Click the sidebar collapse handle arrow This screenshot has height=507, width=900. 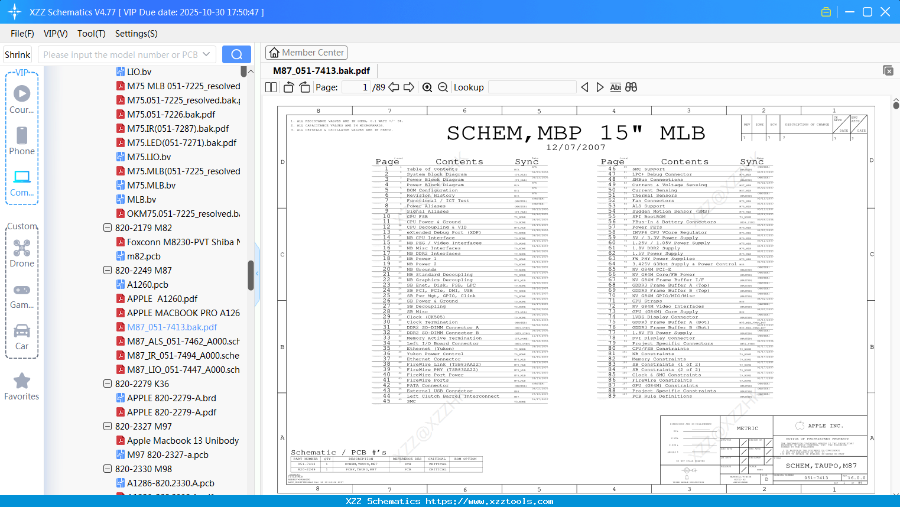[x=257, y=274]
